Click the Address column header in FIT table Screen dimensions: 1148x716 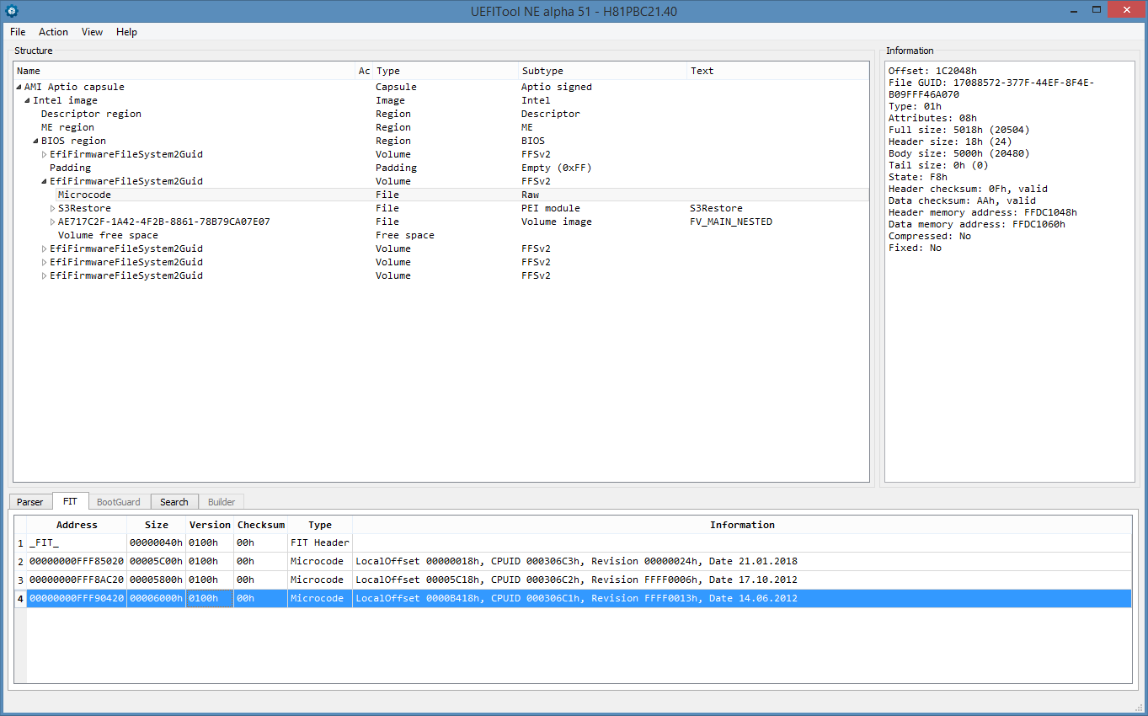(x=77, y=525)
